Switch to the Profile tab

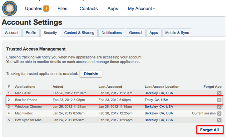[x=31, y=33]
